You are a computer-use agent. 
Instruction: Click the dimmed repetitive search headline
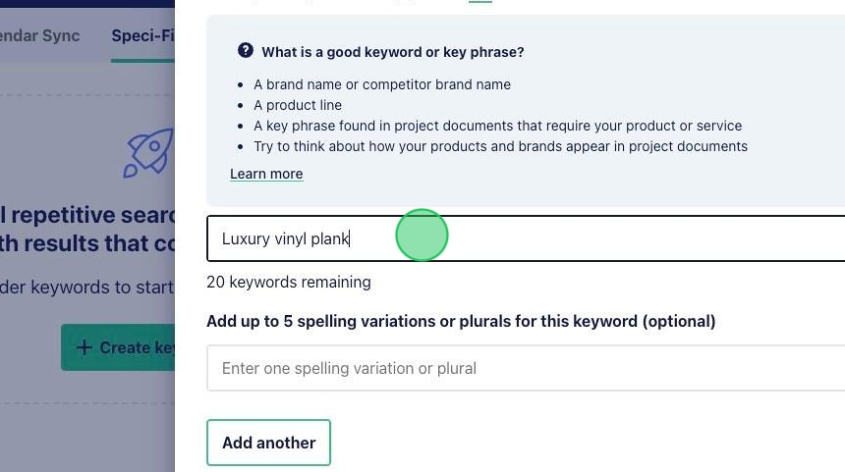pos(87,229)
